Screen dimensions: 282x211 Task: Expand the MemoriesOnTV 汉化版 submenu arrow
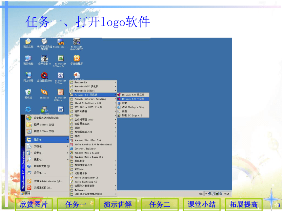point(115,86)
